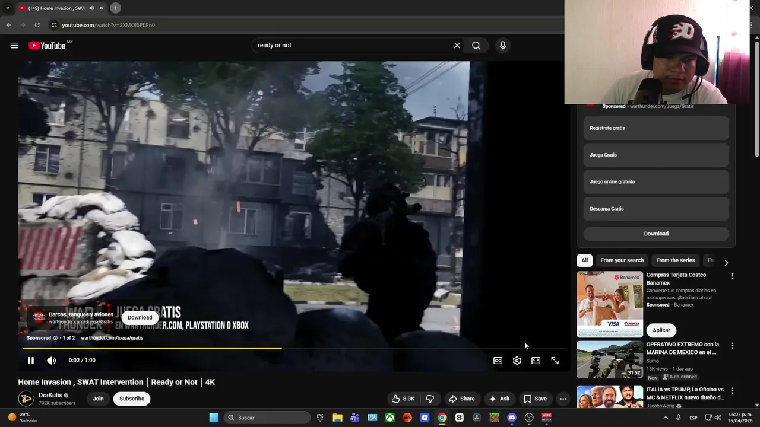This screenshot has width=760, height=427.
Task: Click the Juego online gratuito ad option
Action: click(656, 181)
